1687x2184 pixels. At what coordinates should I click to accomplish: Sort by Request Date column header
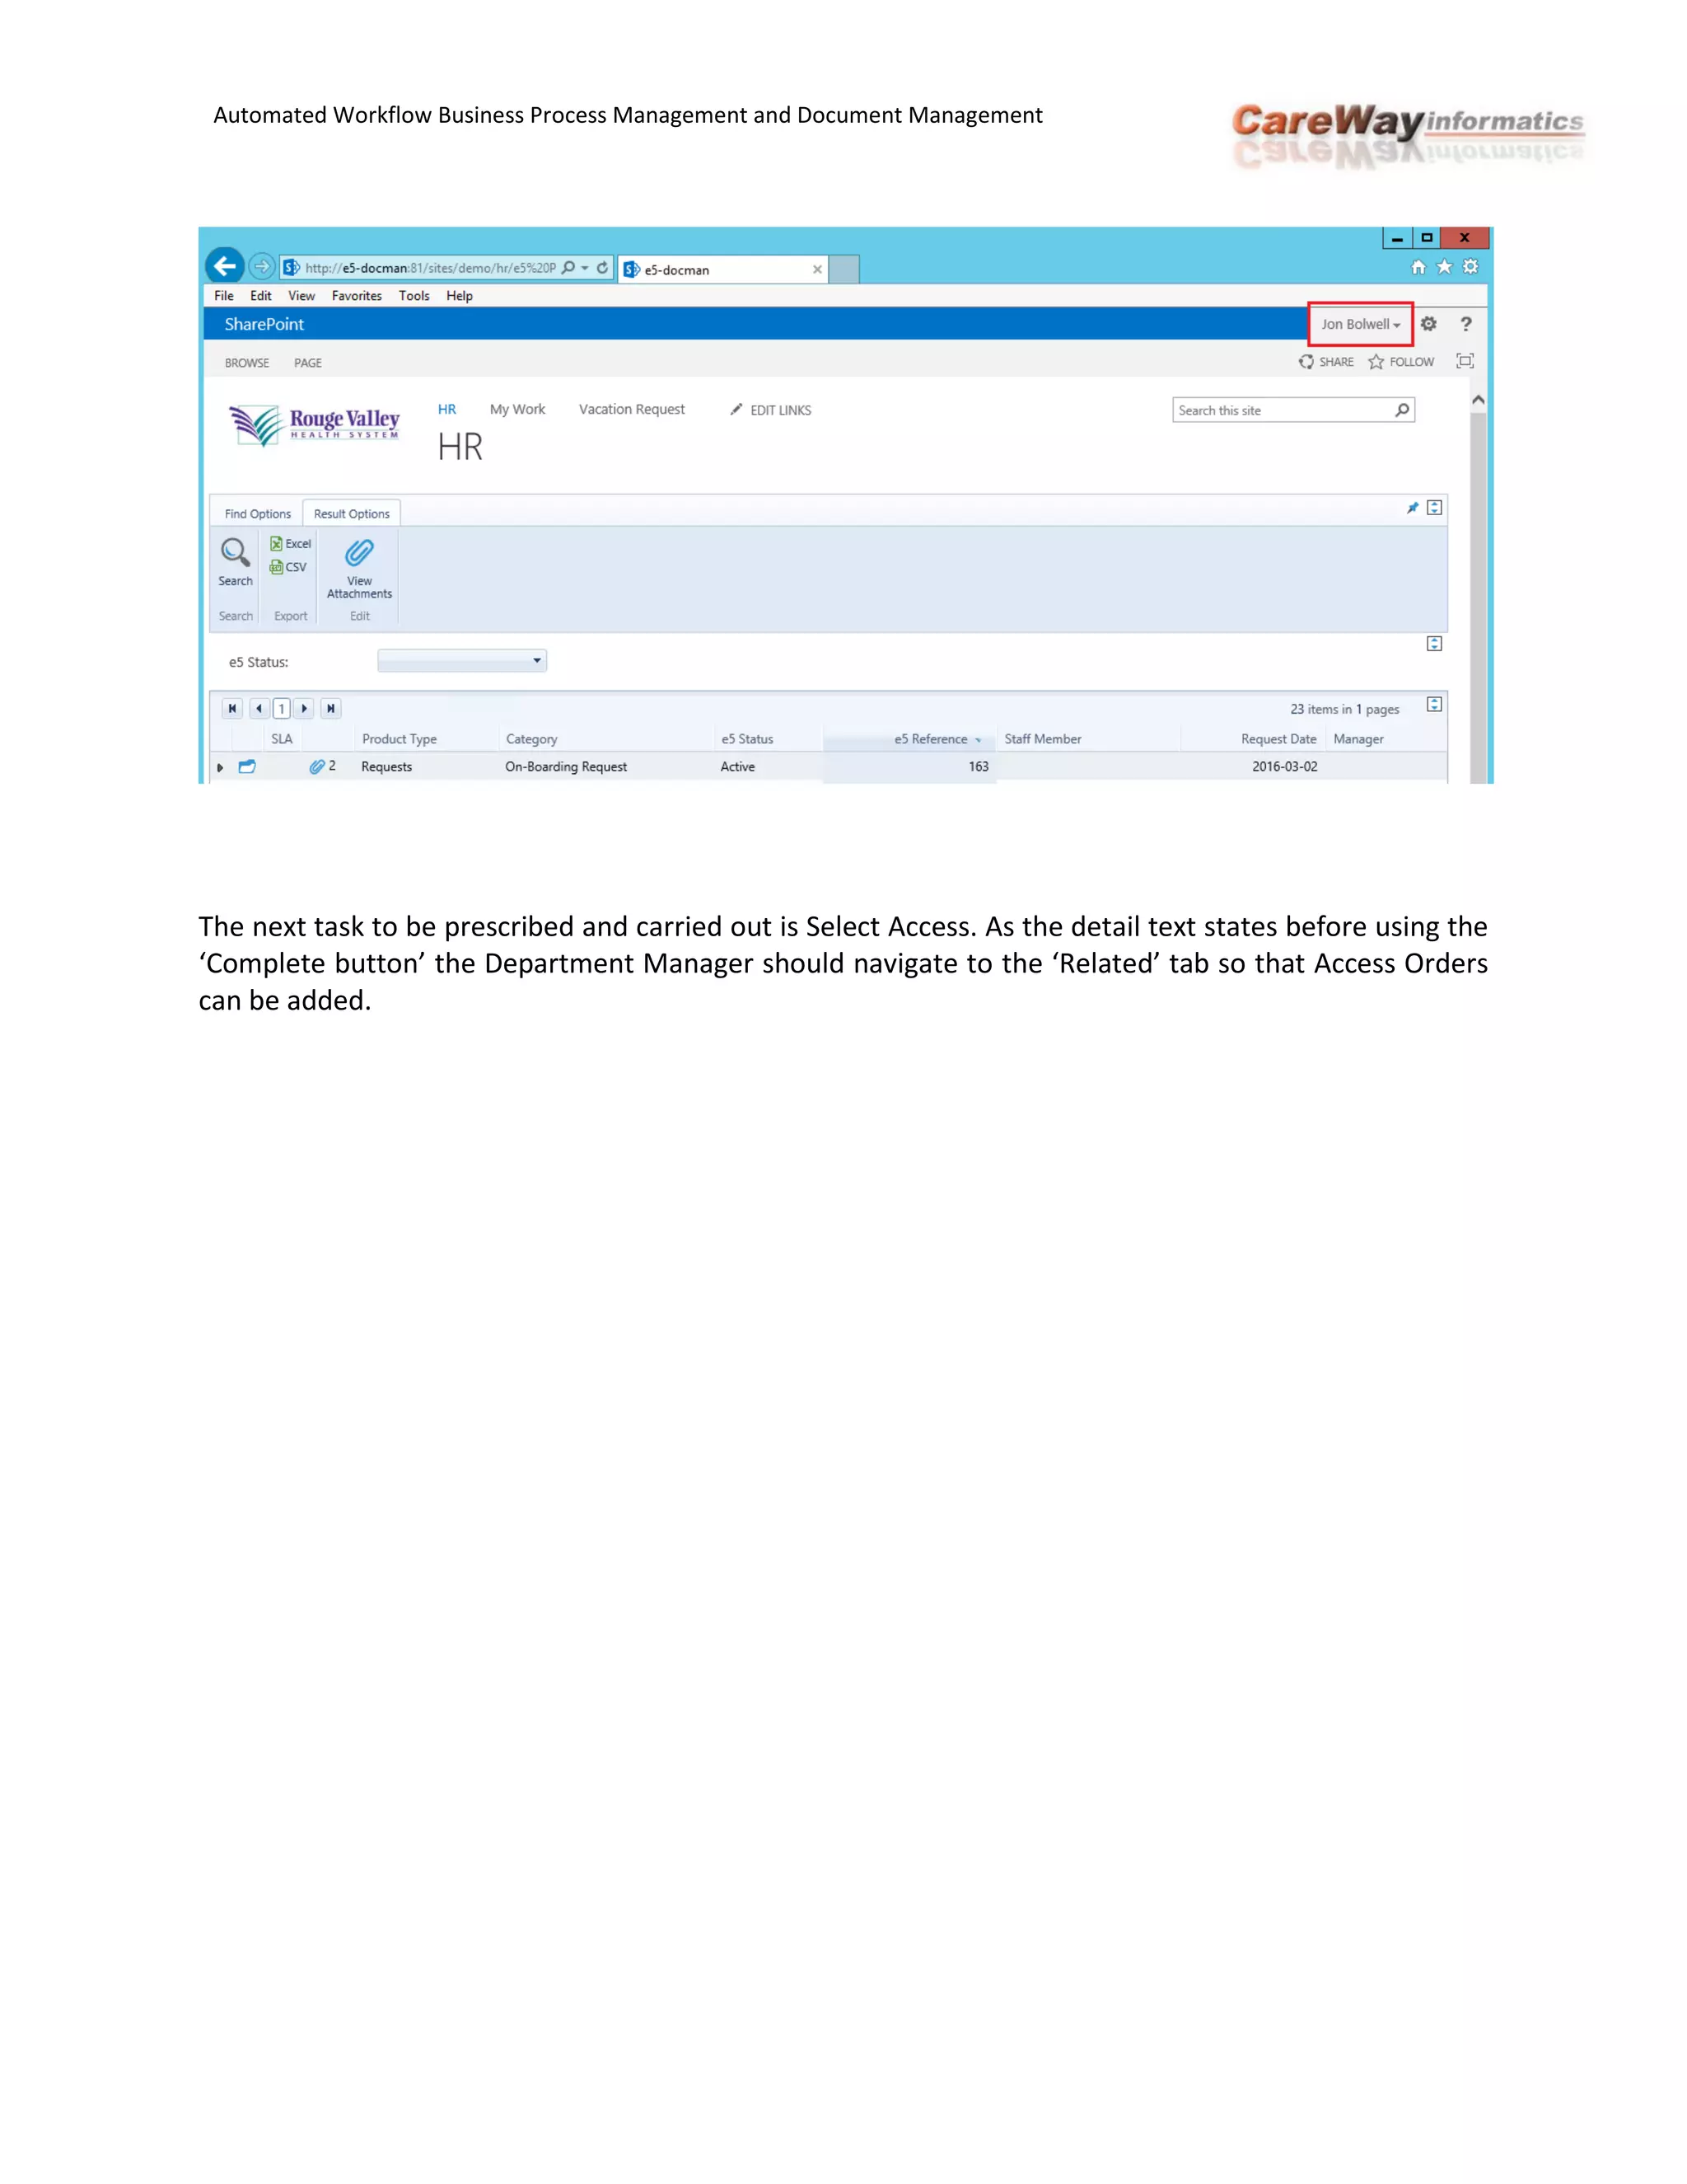pyautogui.click(x=1279, y=739)
